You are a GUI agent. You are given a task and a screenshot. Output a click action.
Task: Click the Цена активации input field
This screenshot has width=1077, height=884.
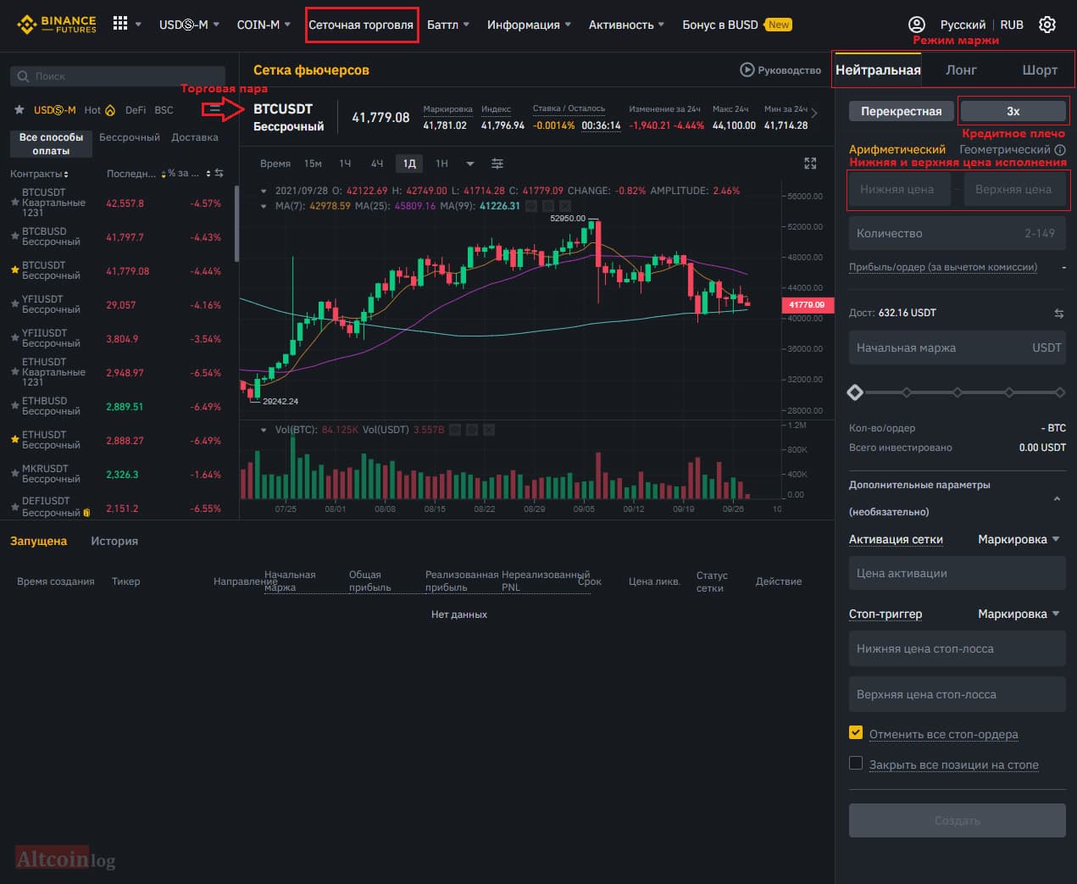[958, 573]
